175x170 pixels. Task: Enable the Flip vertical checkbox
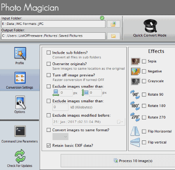point(144,142)
